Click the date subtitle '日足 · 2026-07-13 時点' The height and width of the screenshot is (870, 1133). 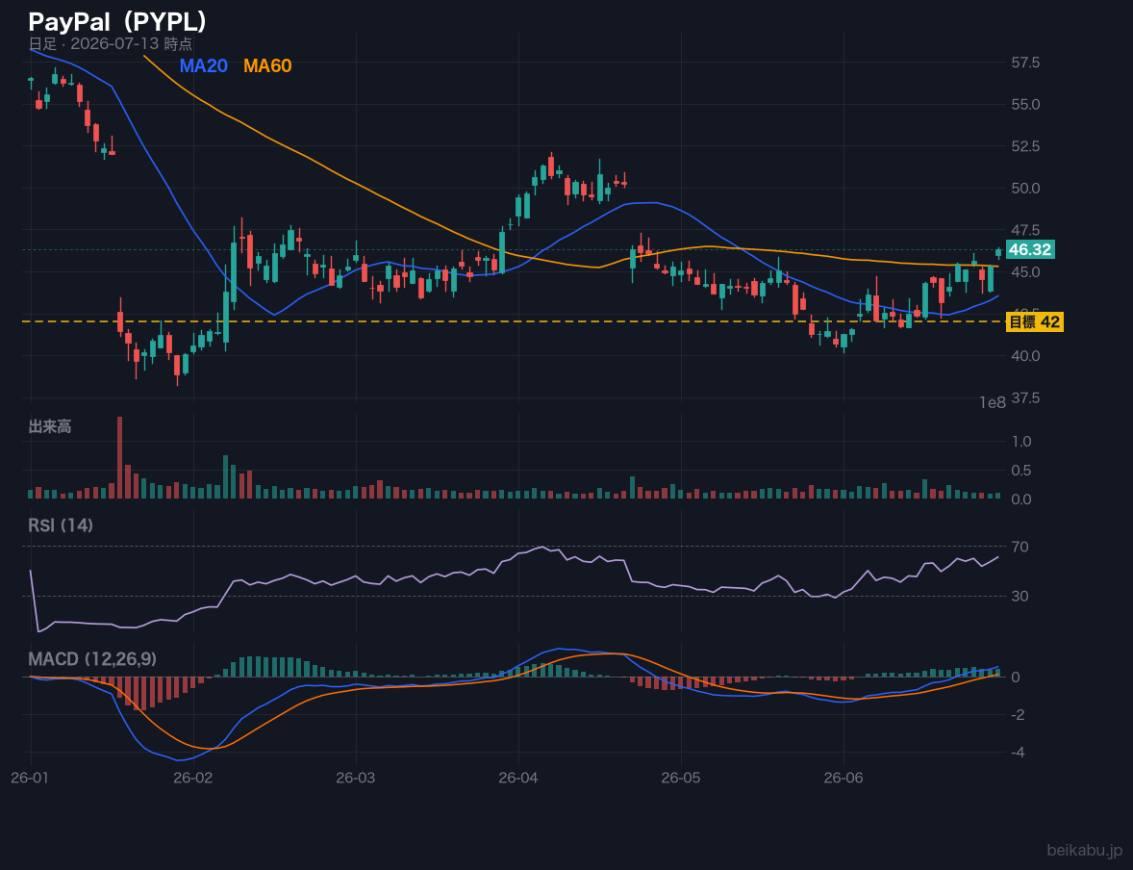point(110,44)
